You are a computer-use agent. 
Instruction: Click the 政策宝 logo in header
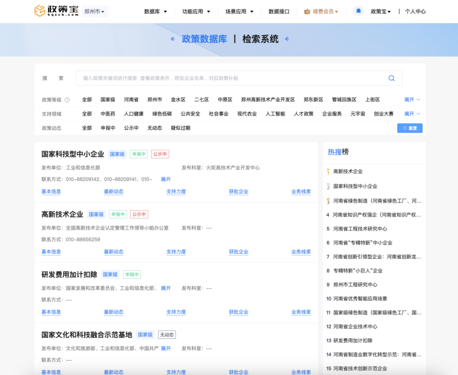[x=55, y=11]
